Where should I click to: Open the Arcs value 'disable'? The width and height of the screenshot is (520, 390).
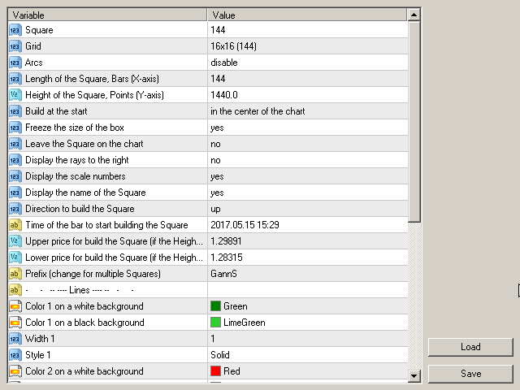coord(308,63)
